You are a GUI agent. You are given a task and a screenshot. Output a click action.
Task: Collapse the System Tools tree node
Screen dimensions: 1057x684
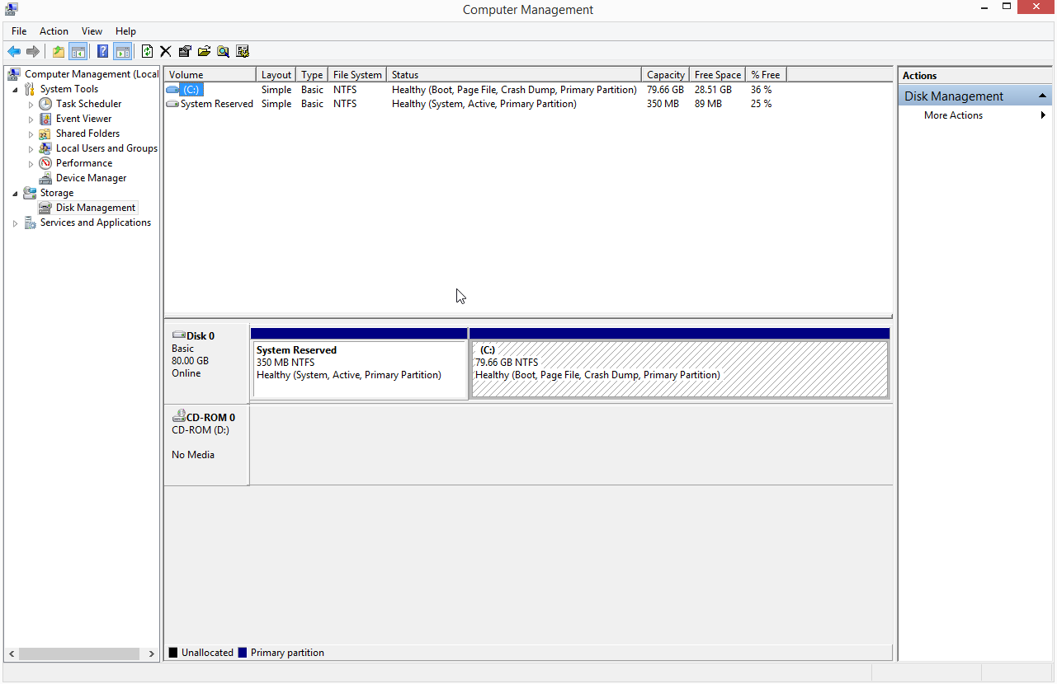[16, 90]
